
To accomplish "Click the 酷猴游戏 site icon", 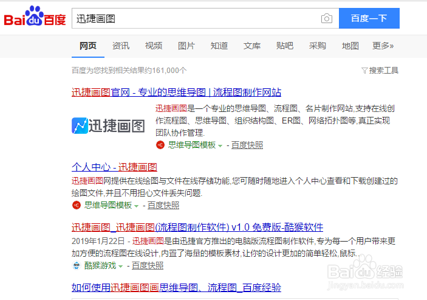I will pos(77,265).
